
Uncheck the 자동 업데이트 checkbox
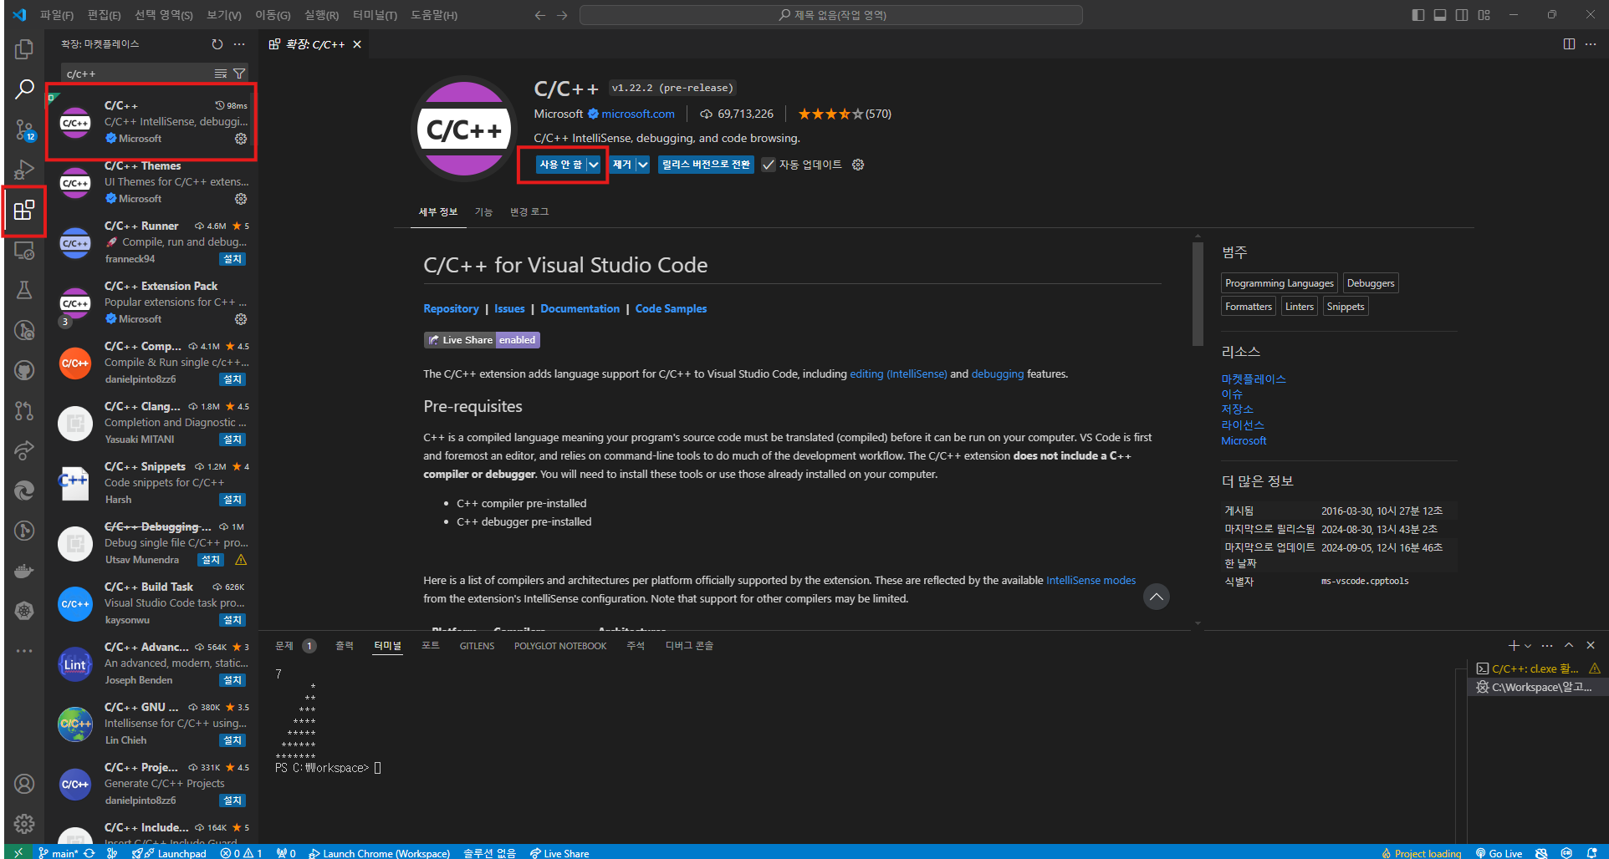point(769,165)
